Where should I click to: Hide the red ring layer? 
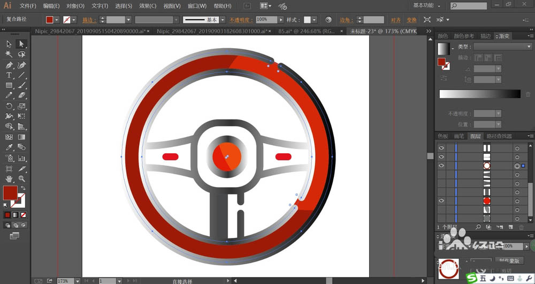click(x=441, y=166)
